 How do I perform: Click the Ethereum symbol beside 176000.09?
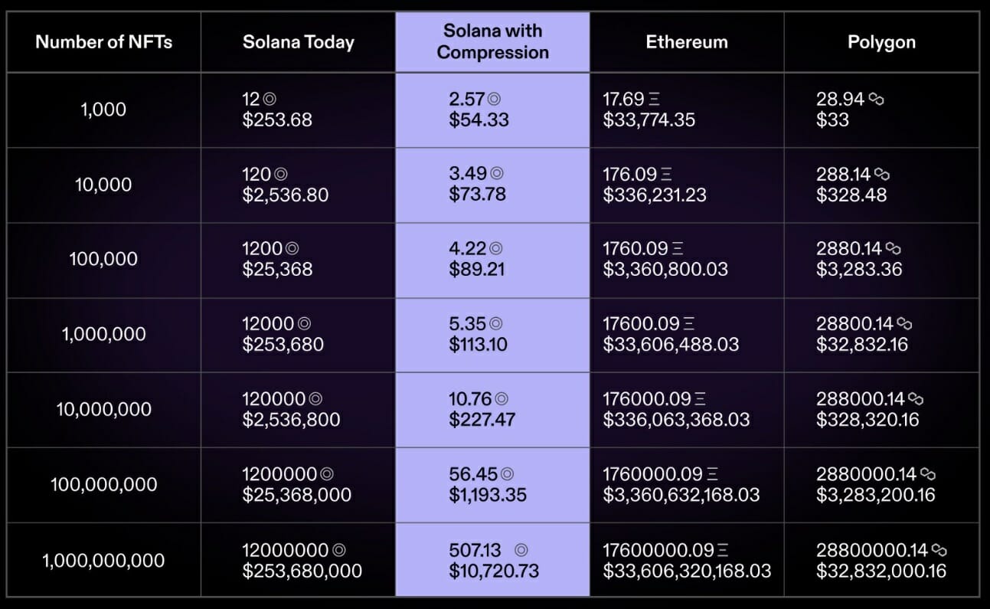coord(700,399)
